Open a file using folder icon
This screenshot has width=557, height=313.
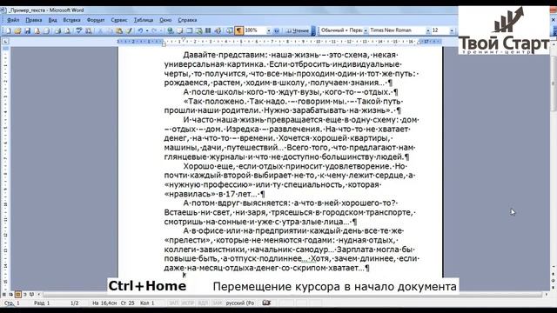click(x=17, y=31)
